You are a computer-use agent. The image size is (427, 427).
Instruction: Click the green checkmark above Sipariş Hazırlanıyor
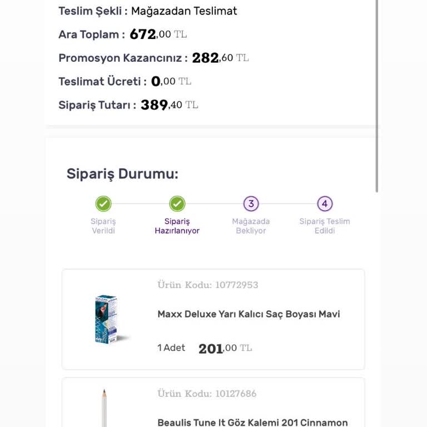pos(177,204)
